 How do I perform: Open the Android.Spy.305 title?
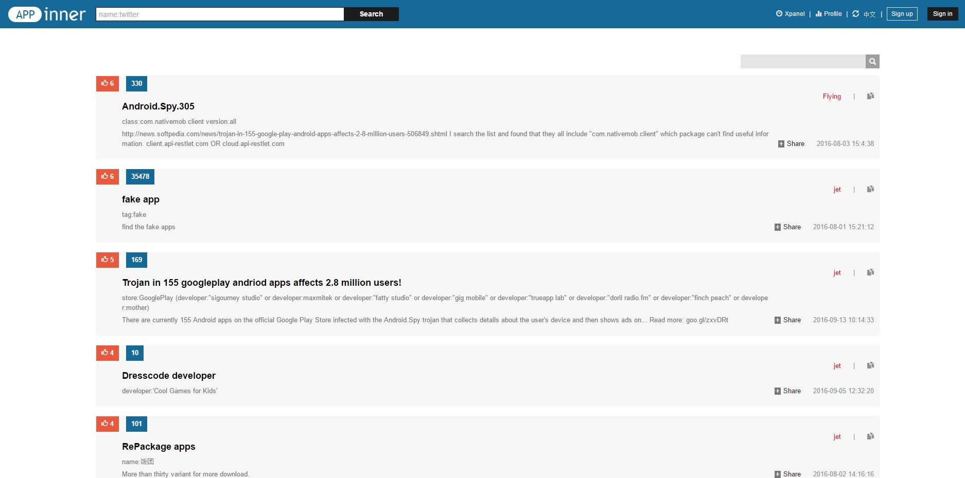coord(158,106)
